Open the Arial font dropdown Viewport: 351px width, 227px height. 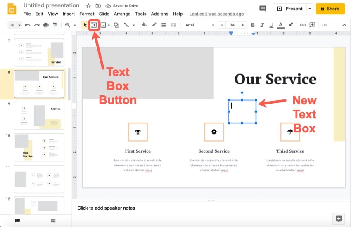pos(200,25)
